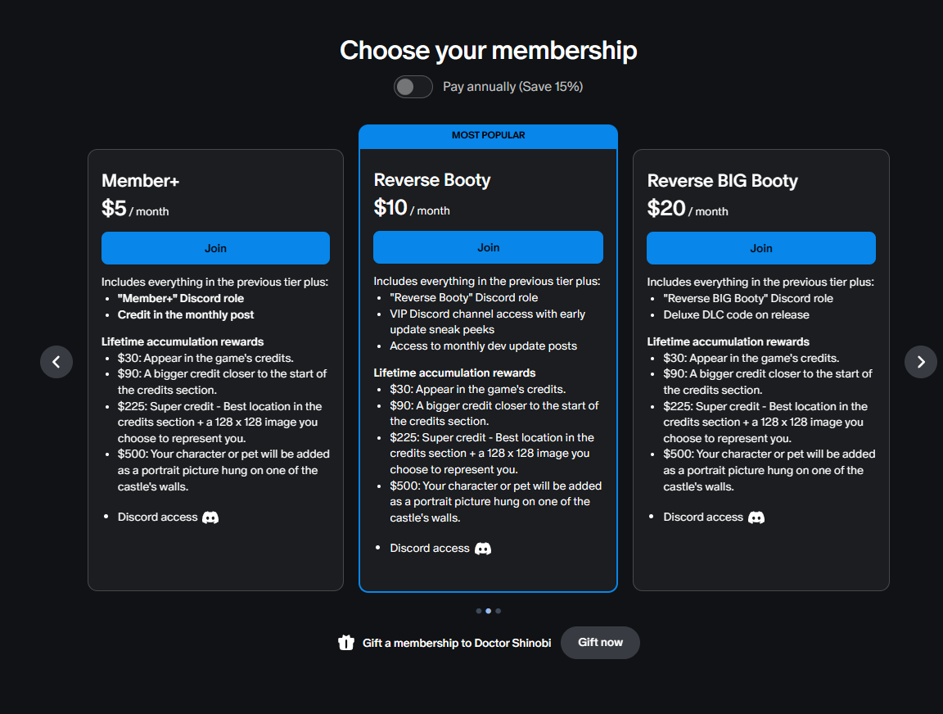Select the first carousel page dot
This screenshot has height=714, width=943.
(x=479, y=611)
